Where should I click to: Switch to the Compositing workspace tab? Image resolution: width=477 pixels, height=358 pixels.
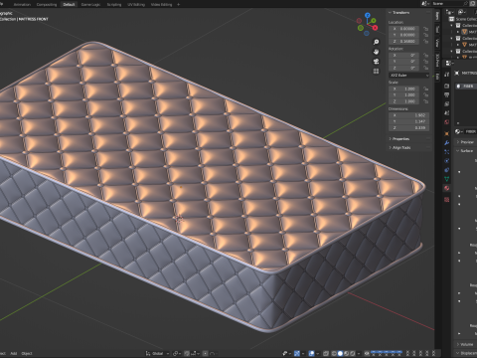(47, 4)
